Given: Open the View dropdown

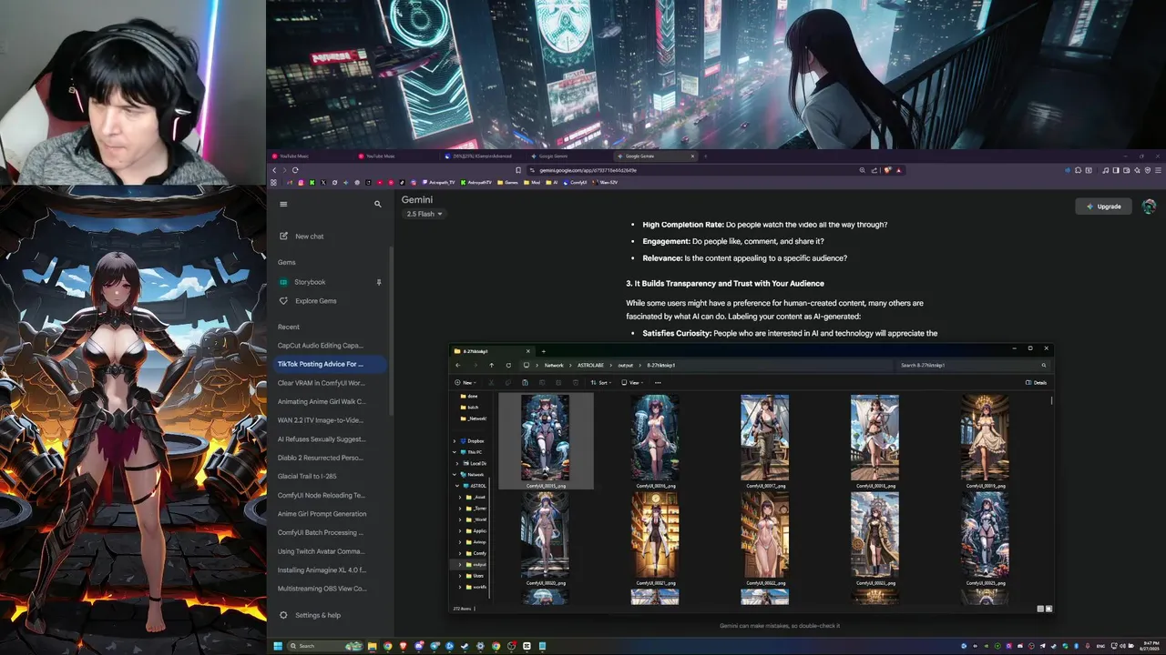Looking at the screenshot, I should click(x=630, y=382).
